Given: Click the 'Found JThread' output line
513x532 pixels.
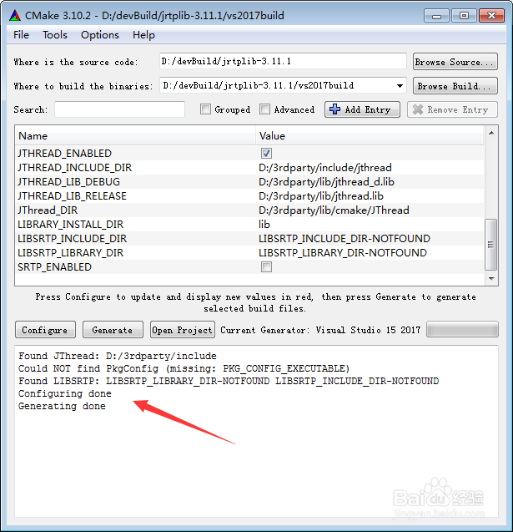Looking at the screenshot, I should 118,356.
